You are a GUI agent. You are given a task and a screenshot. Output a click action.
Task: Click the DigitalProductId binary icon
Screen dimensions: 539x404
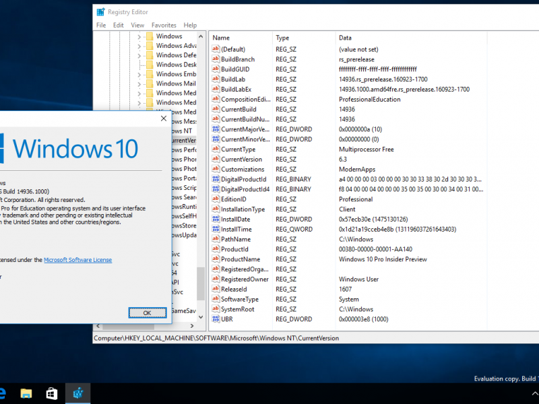216,179
